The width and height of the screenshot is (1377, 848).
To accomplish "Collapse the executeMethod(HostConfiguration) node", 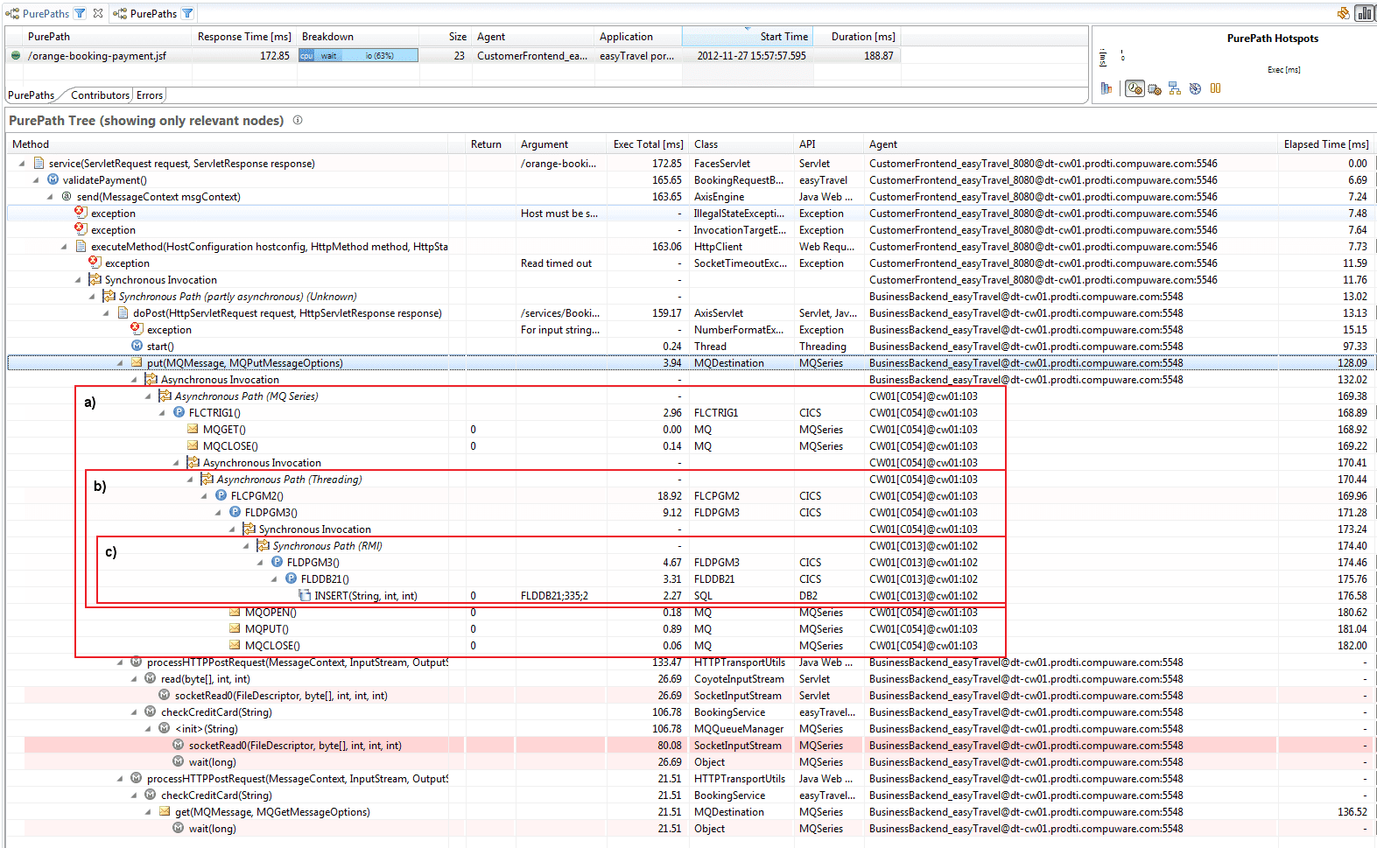I will [x=64, y=246].
